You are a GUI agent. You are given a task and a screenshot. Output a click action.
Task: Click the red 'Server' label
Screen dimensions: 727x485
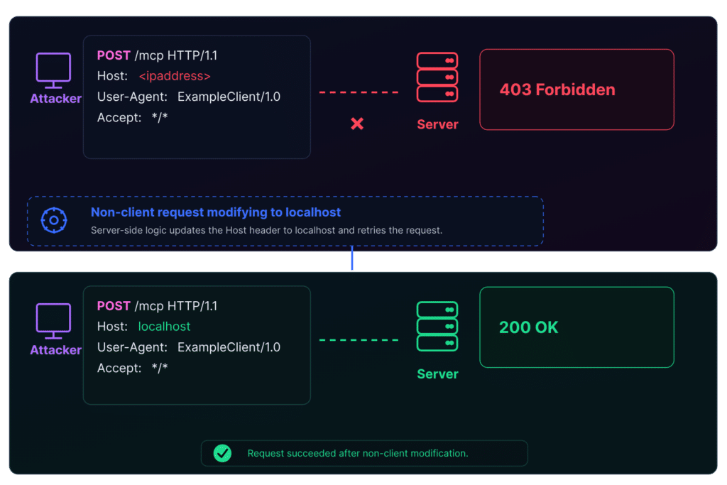pos(437,124)
